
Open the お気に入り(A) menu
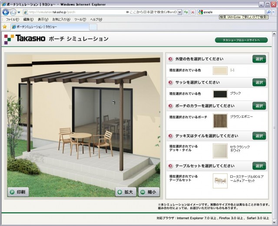pos(61,20)
